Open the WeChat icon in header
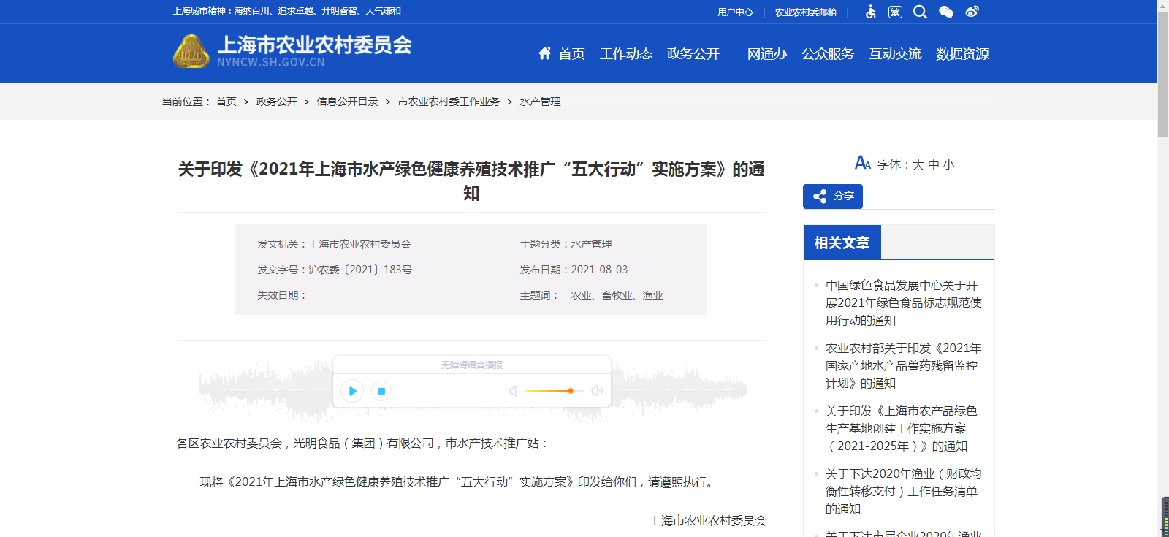The width and height of the screenshot is (1169, 537). click(946, 12)
